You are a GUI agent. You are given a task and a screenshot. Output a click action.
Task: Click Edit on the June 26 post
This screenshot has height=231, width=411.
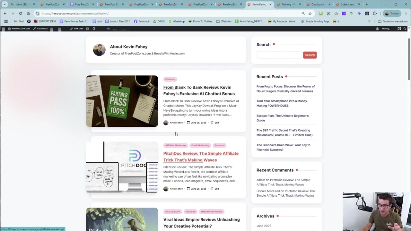coord(215,123)
